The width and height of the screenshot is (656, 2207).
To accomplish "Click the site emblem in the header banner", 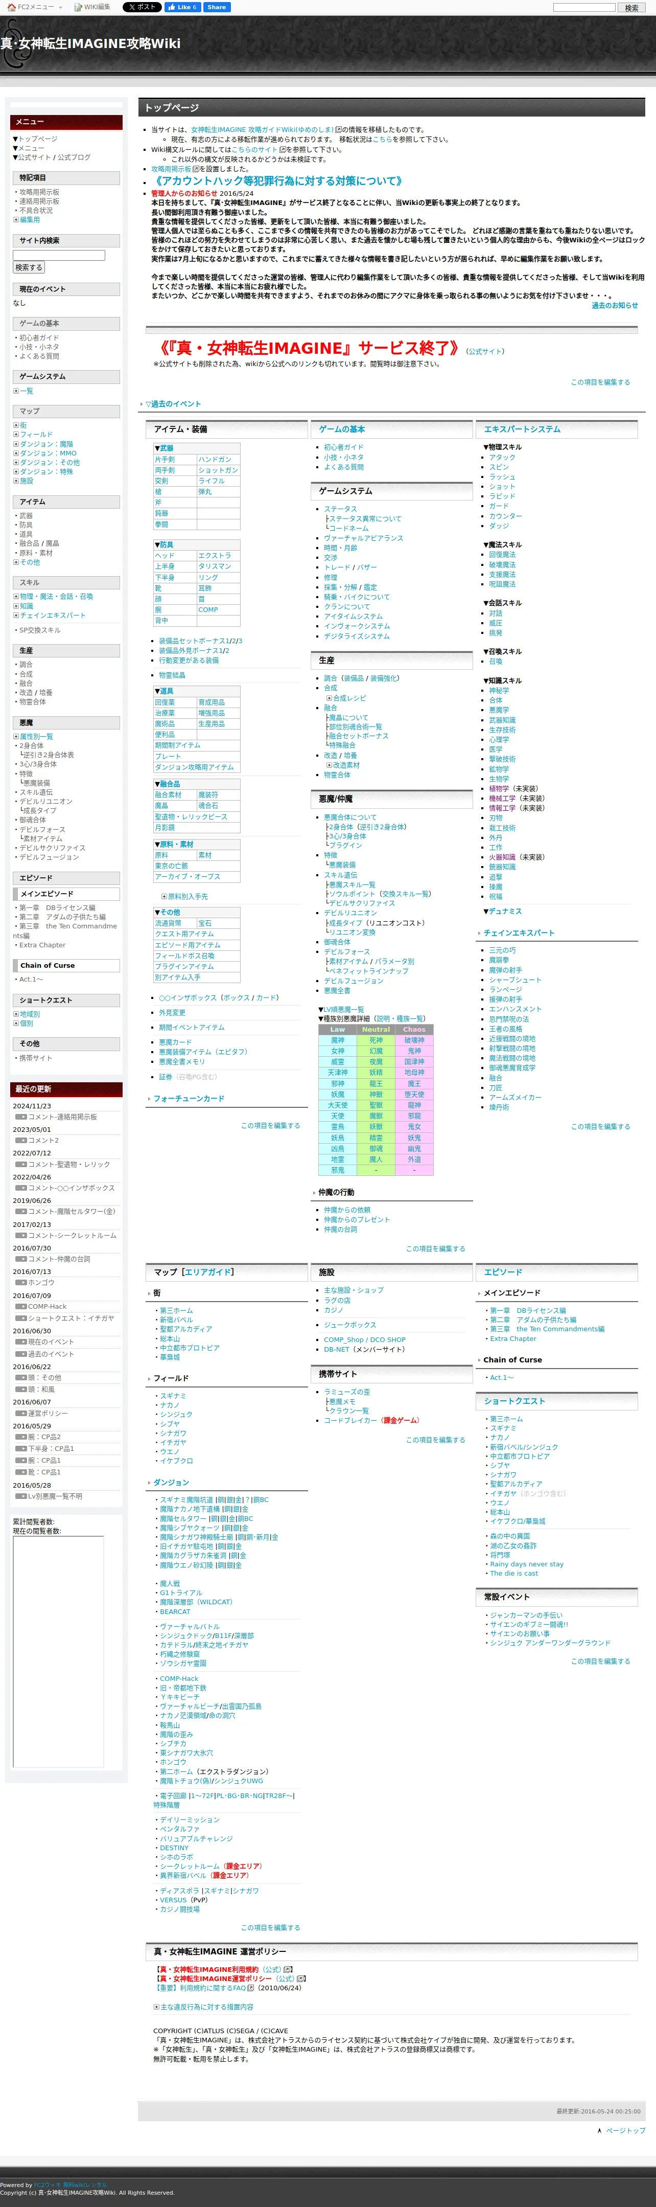I will coord(17,43).
